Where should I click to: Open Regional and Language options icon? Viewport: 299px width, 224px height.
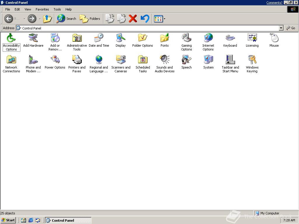coord(99,64)
